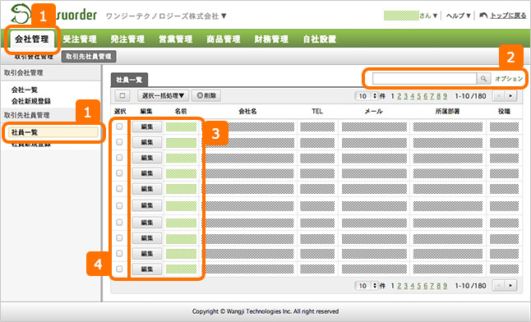Check the last employee row checkbox
The width and height of the screenshot is (531, 322).
coord(119,269)
